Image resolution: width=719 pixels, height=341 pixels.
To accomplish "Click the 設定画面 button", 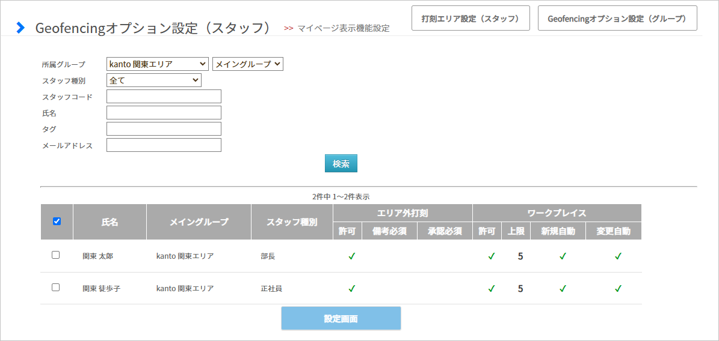I will [341, 319].
